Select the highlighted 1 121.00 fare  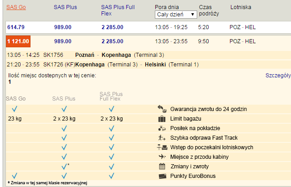pos(18,41)
